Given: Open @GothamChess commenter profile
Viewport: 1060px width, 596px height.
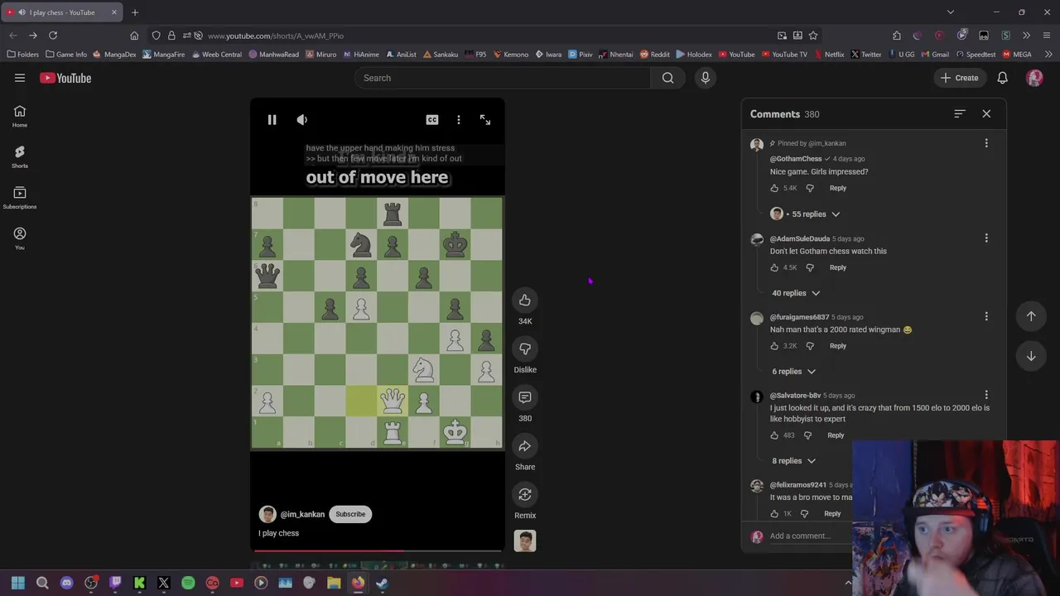Looking at the screenshot, I should point(796,159).
